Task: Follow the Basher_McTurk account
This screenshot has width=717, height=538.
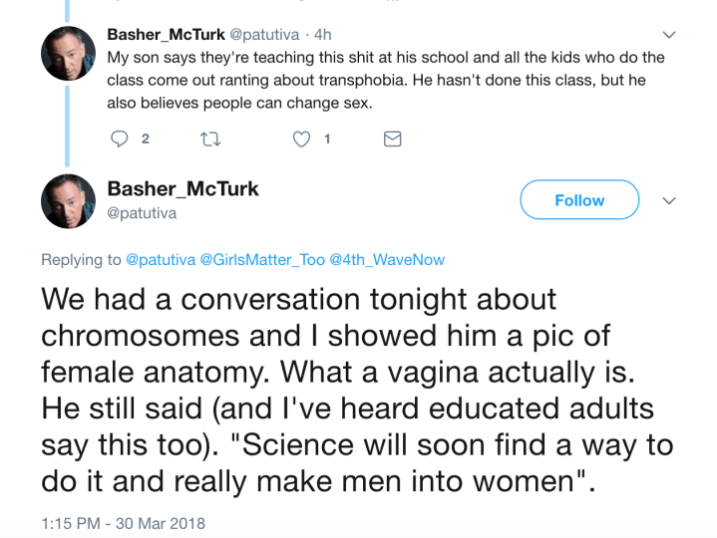Action: click(579, 200)
